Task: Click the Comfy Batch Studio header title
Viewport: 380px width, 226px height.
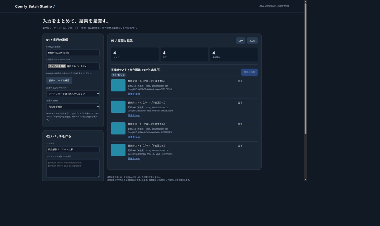Action: point(35,6)
